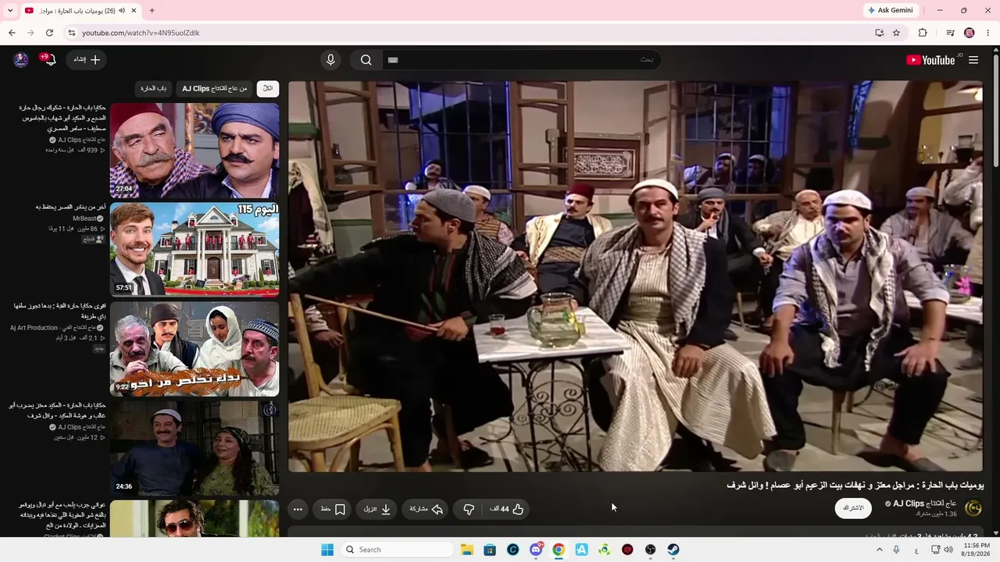
Task: Click the main video player
Action: pyautogui.click(x=635, y=276)
